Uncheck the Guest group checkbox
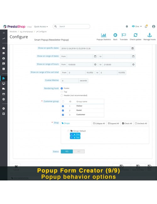This screenshot has width=157, height=204. tap(63, 110)
